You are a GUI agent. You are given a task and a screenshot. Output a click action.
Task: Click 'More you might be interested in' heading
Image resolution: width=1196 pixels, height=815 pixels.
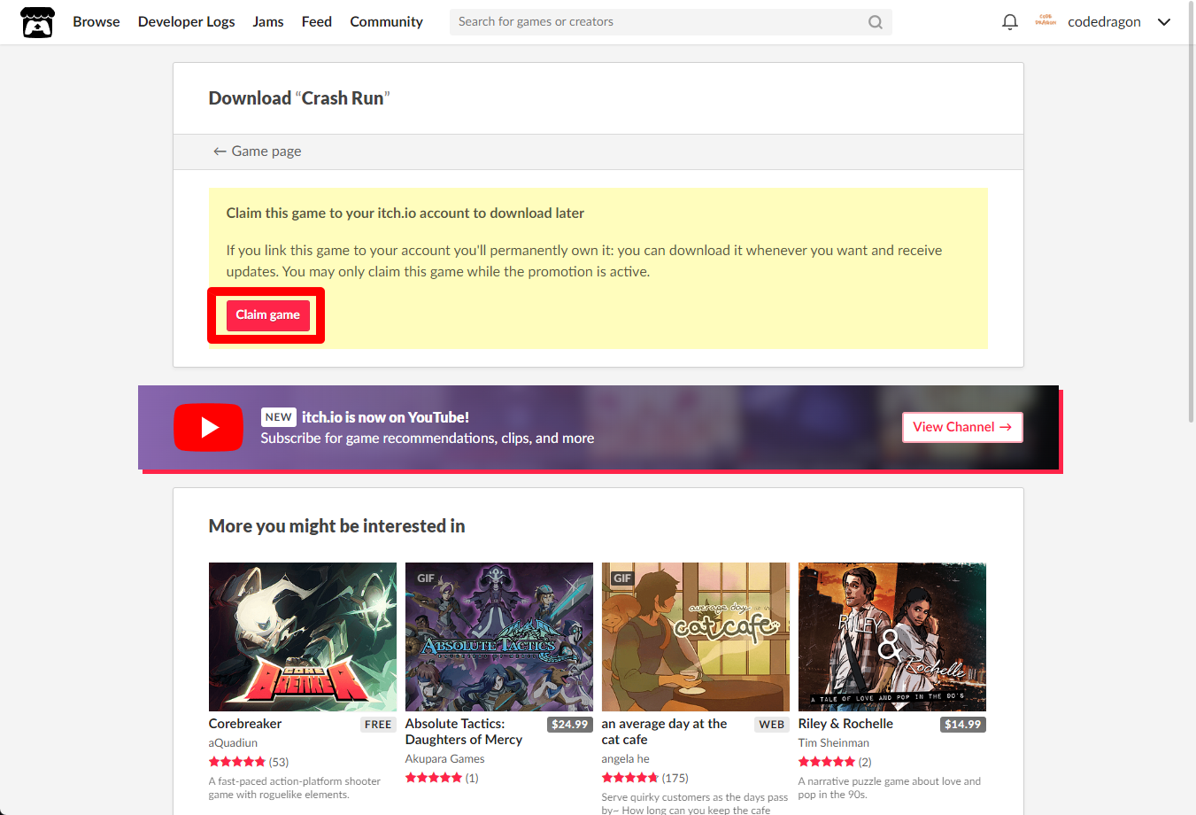[x=336, y=526]
